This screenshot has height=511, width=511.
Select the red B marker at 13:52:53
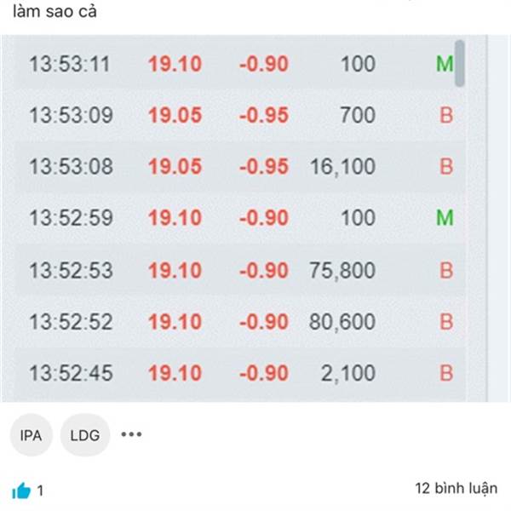446,270
